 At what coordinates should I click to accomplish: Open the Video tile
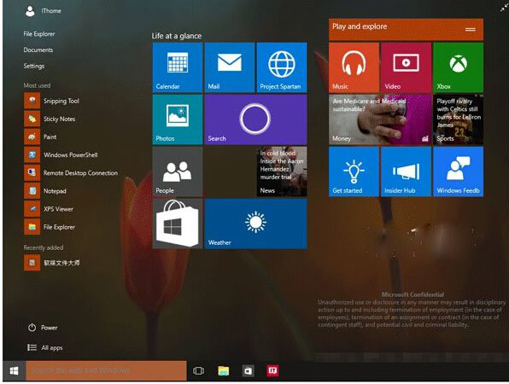pyautogui.click(x=407, y=67)
